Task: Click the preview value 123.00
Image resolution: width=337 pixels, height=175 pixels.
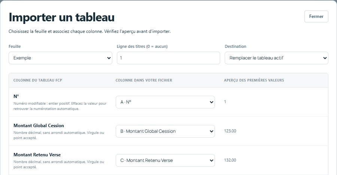Action: click(230, 131)
